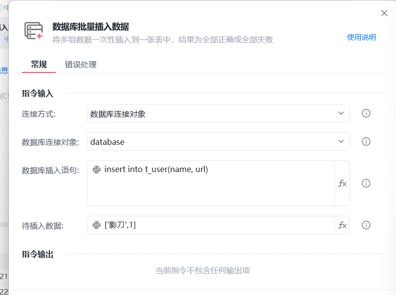Click Python icon in 待插入数据 field
Screen dimensions: 396x295
point(97,225)
